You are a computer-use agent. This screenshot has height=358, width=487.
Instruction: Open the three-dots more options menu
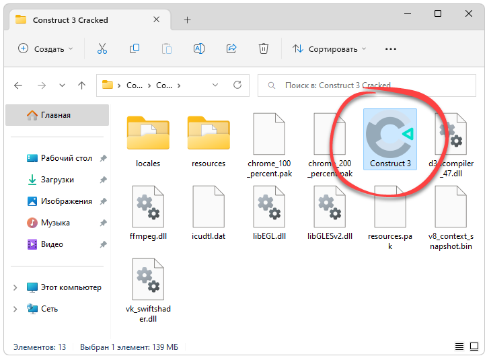390,49
